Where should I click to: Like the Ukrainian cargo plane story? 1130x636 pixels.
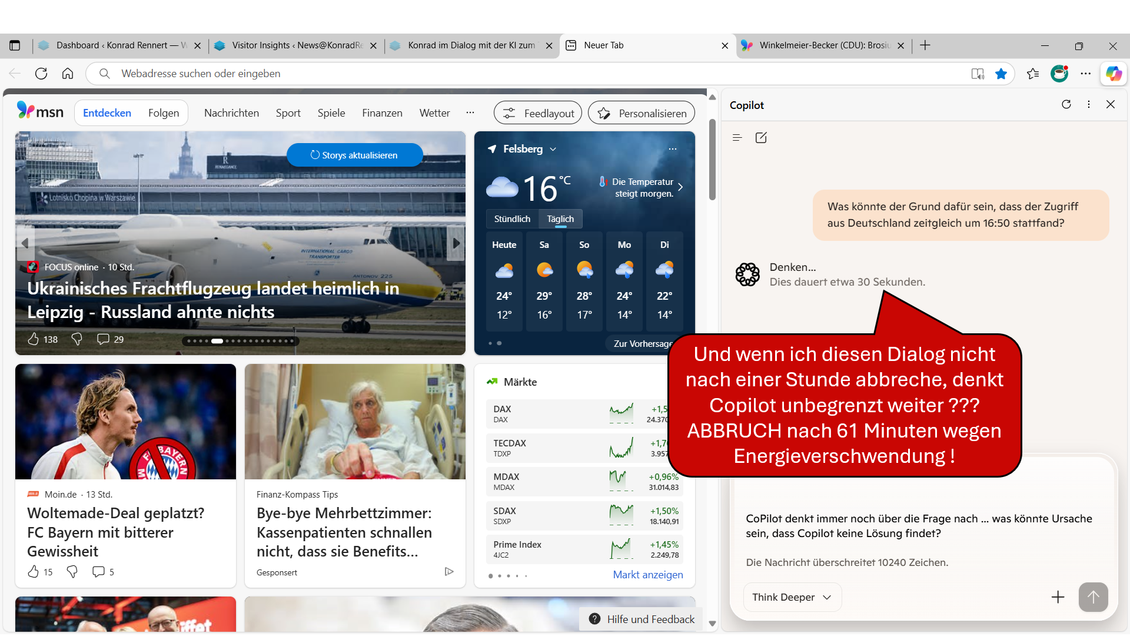pyautogui.click(x=34, y=339)
